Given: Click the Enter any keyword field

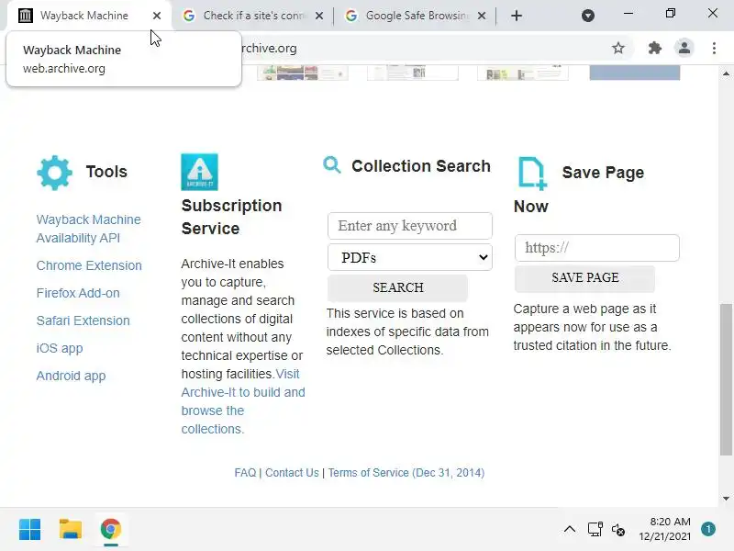Looking at the screenshot, I should pyautogui.click(x=409, y=225).
